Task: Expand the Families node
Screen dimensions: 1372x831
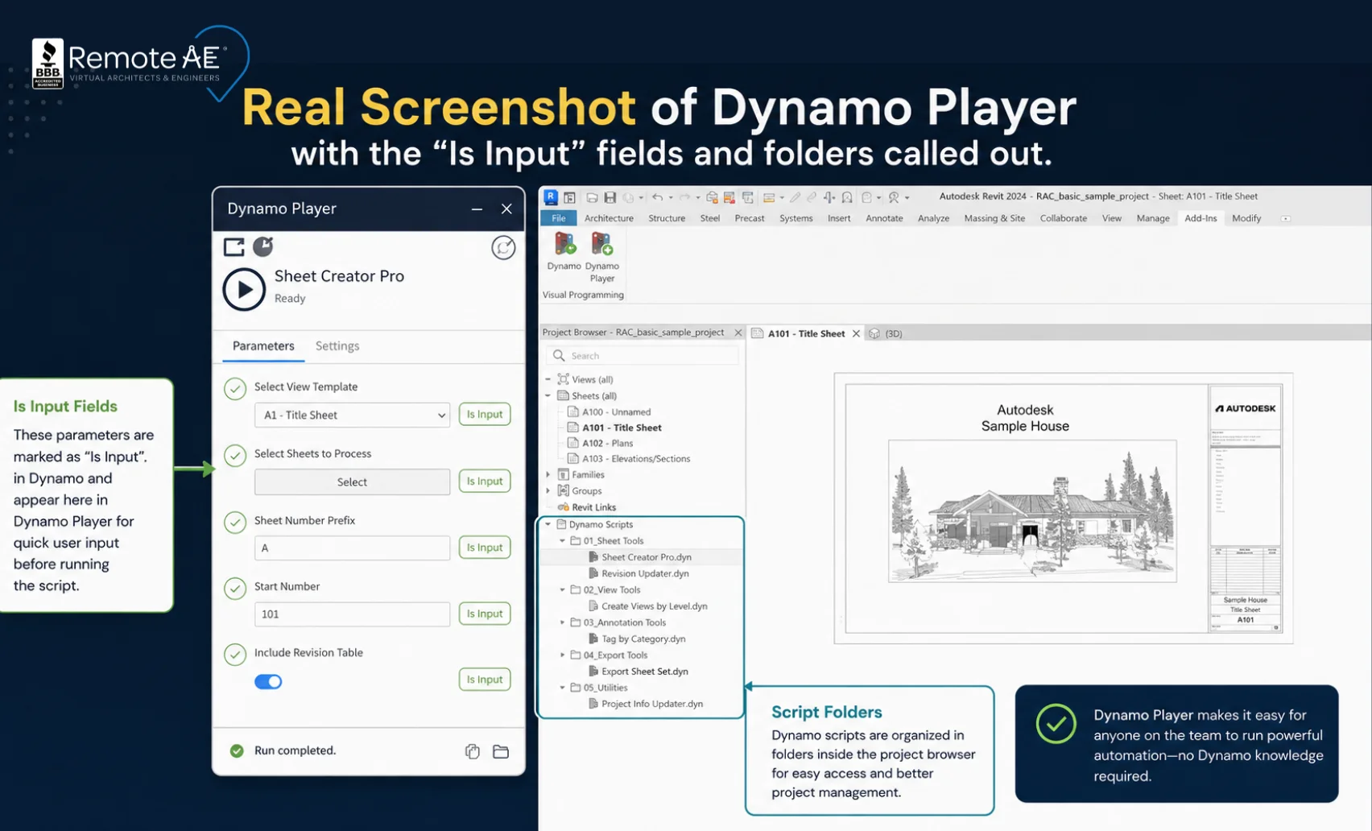Action: coord(548,474)
